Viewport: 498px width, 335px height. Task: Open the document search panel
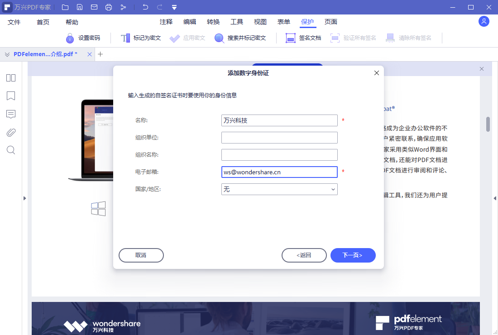(x=10, y=150)
